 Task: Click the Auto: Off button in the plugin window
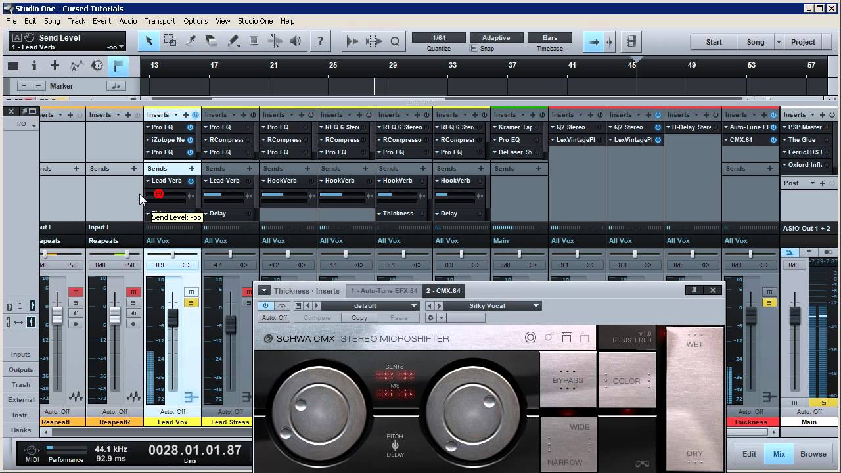coord(275,317)
